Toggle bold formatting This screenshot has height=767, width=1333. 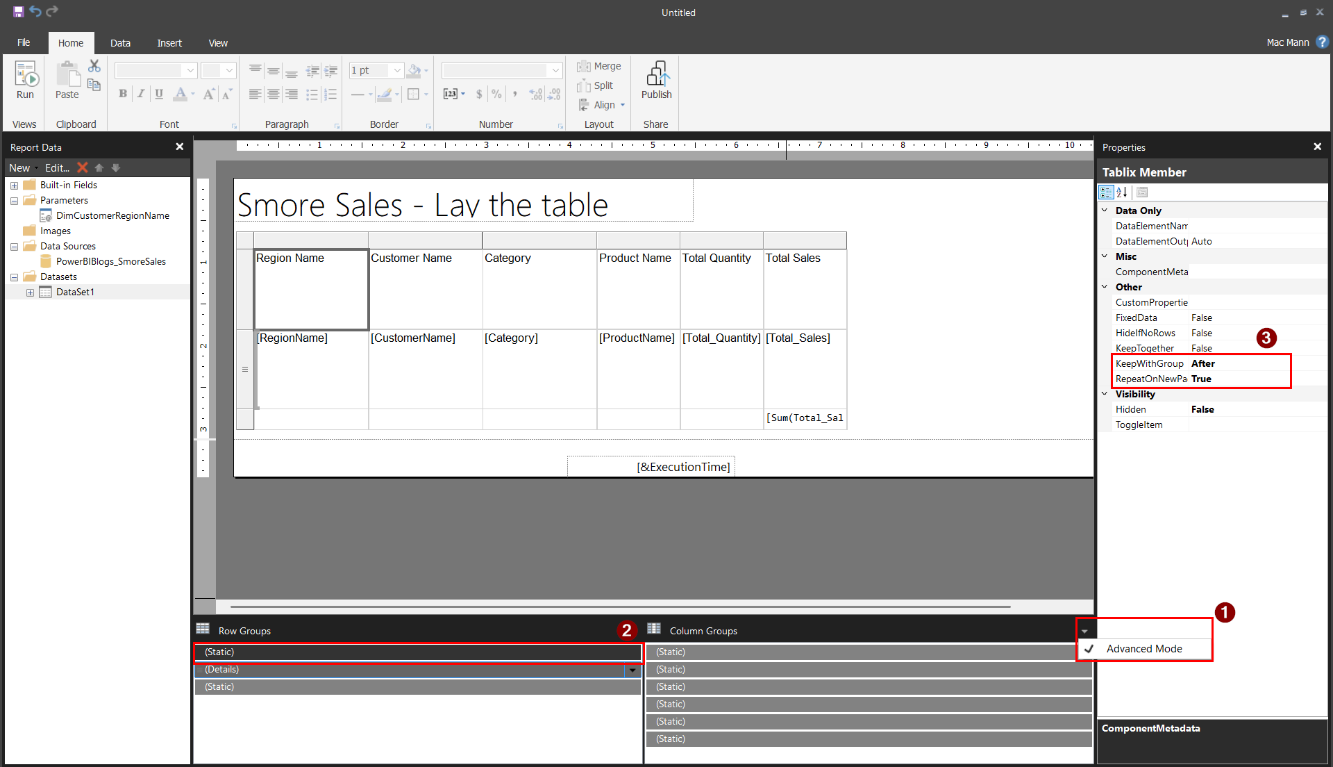[x=123, y=94]
